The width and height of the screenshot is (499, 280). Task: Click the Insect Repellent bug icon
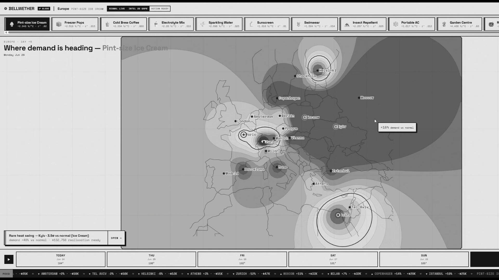point(347,25)
